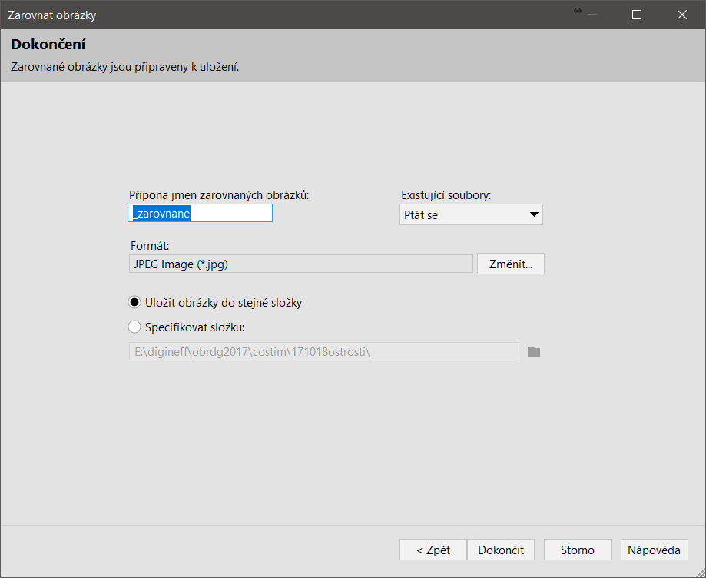This screenshot has height=578, width=706.
Task: Click the 'Existující soubory:' label
Action: tap(446, 195)
